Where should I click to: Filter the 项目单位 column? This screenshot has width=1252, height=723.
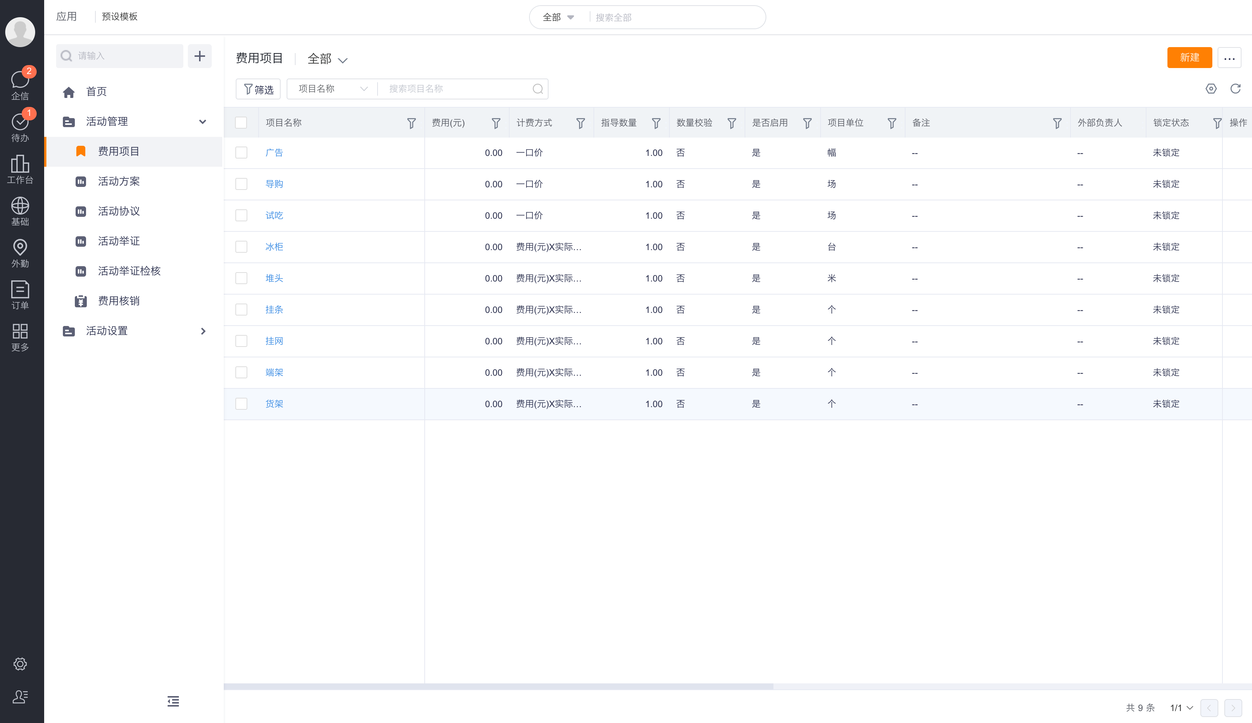pyautogui.click(x=892, y=123)
